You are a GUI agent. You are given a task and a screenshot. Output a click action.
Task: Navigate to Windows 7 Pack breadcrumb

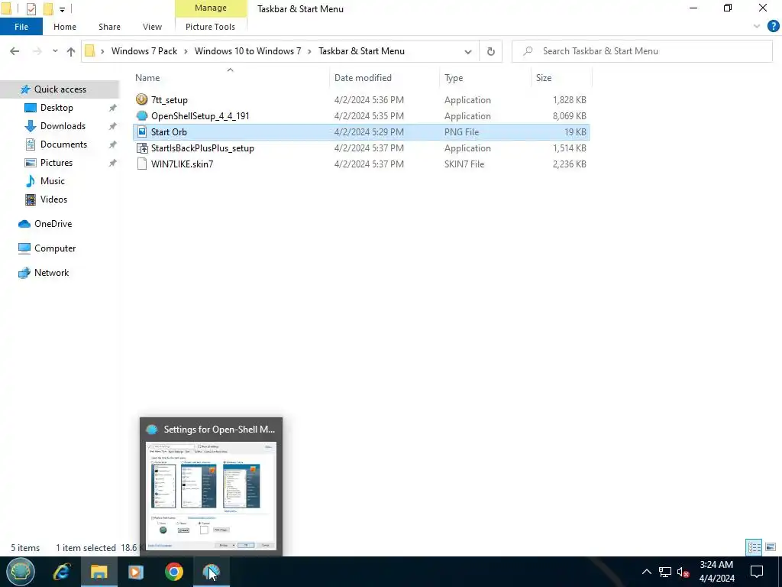click(144, 51)
